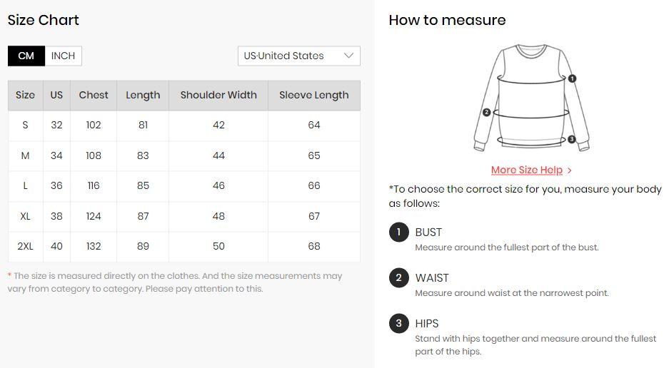
Task: Click the numbered 1 circle beside BUST
Action: pos(399,232)
